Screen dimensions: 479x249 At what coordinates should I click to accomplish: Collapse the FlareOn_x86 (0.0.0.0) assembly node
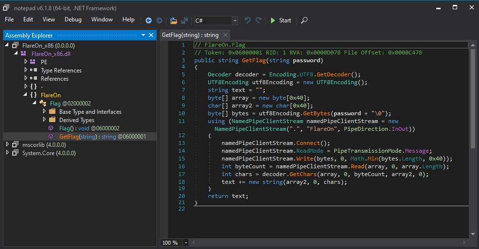pos(7,45)
